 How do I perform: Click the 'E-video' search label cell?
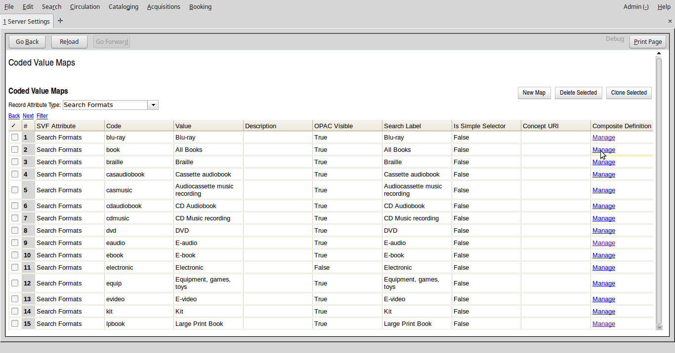click(417, 299)
